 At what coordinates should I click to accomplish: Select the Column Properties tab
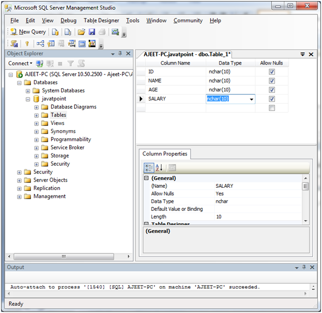click(x=165, y=154)
